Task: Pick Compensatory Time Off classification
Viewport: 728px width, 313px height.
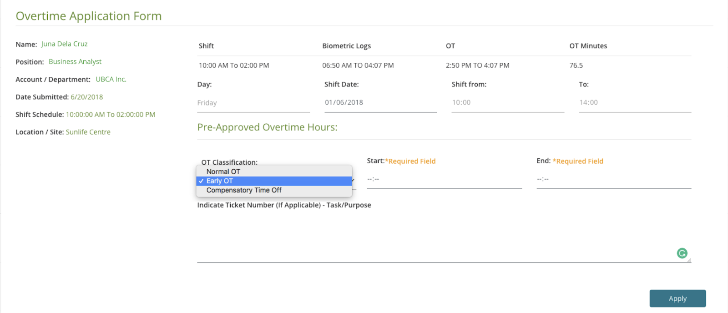Action: click(x=244, y=190)
